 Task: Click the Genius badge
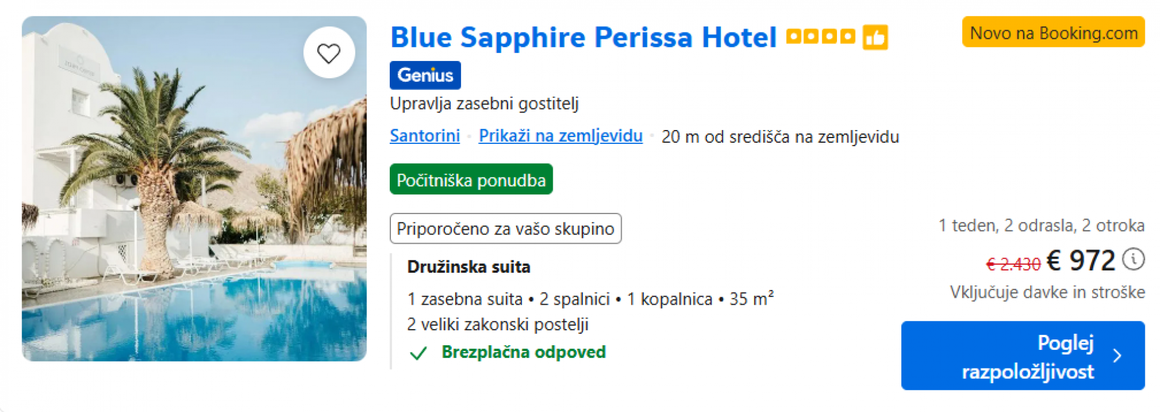[x=425, y=75]
